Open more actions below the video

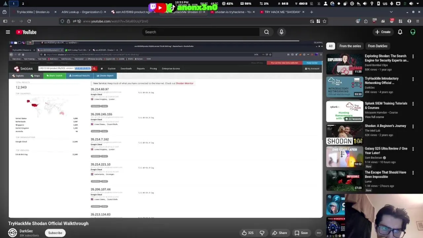click(319, 233)
